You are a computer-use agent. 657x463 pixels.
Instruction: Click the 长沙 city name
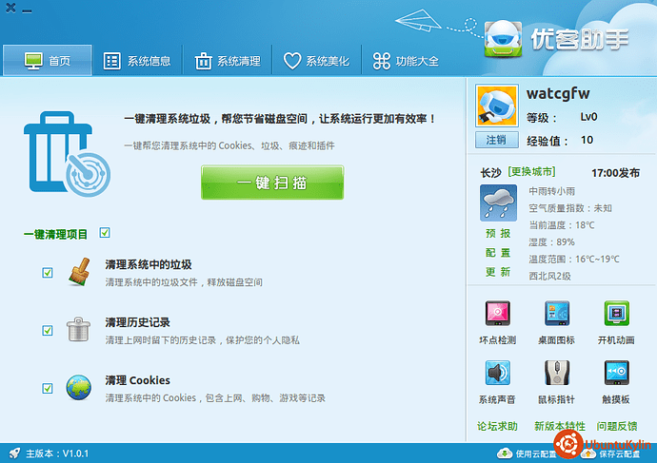pyautogui.click(x=490, y=173)
